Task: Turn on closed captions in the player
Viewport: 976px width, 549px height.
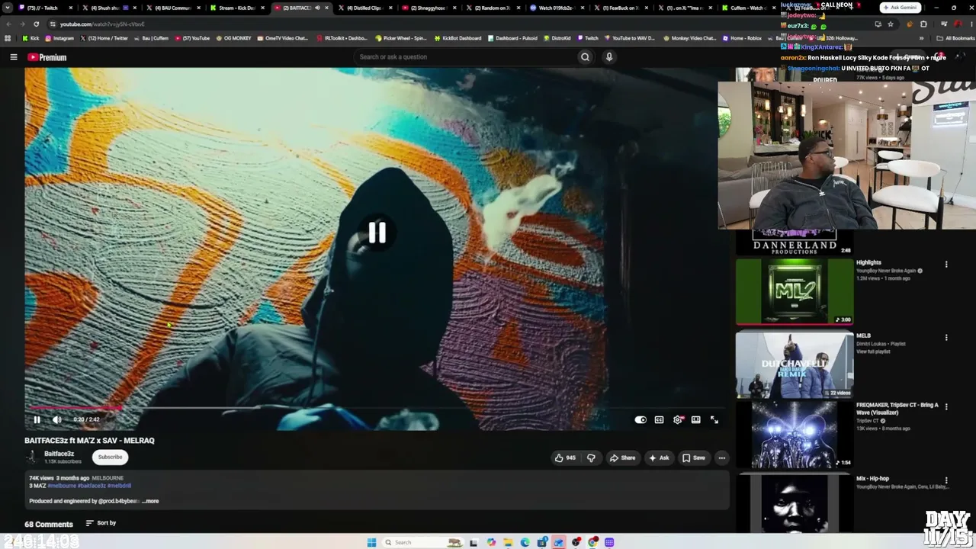Action: click(659, 419)
